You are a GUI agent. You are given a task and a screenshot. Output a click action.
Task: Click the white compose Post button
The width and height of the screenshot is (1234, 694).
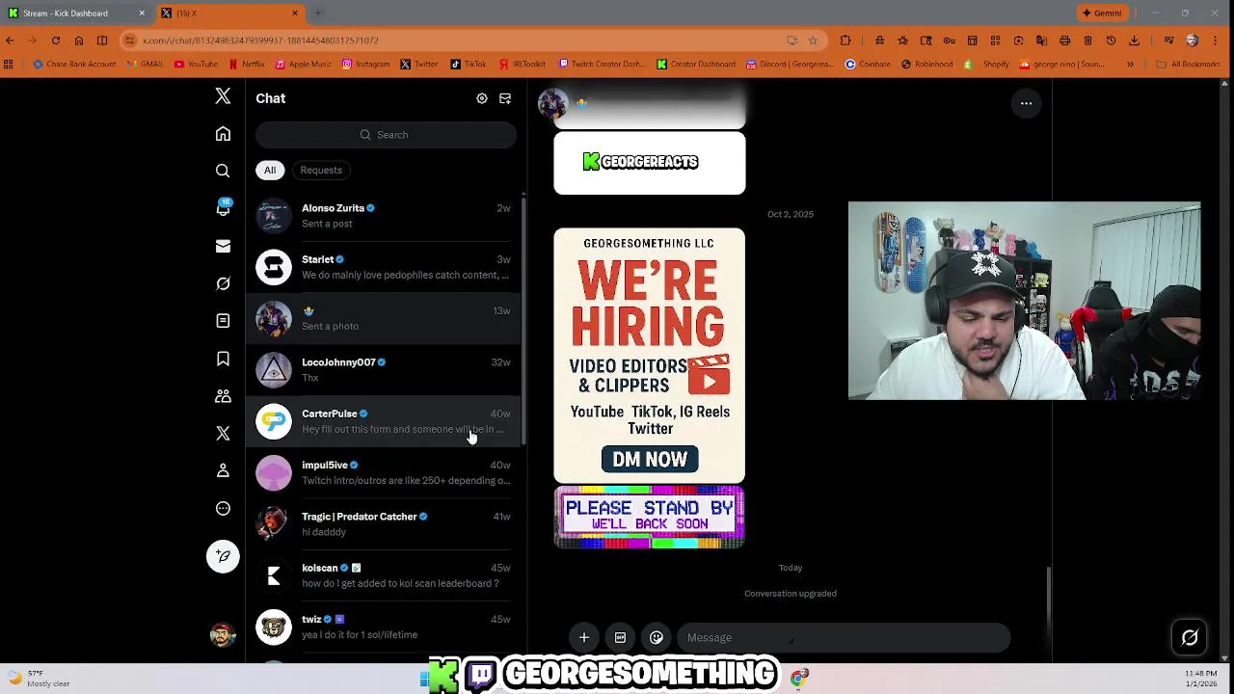[x=223, y=556]
